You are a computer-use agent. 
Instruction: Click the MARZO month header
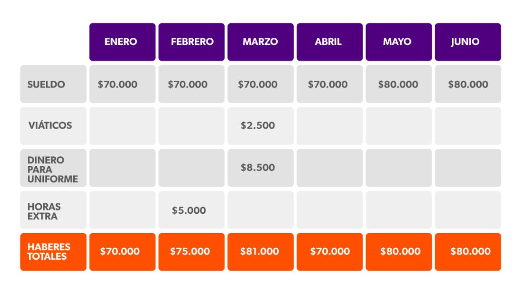(x=261, y=42)
